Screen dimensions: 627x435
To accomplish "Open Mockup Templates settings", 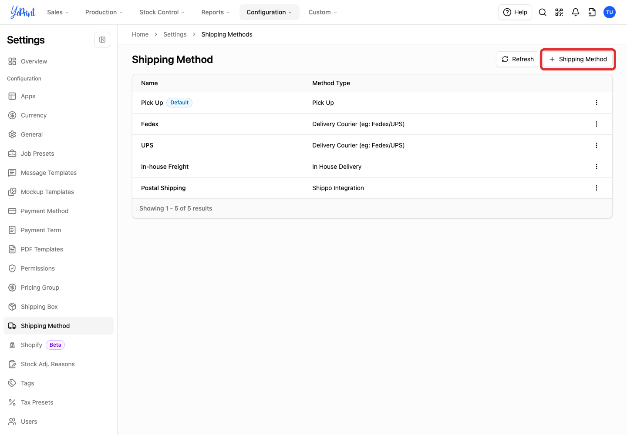I will click(x=58, y=192).
